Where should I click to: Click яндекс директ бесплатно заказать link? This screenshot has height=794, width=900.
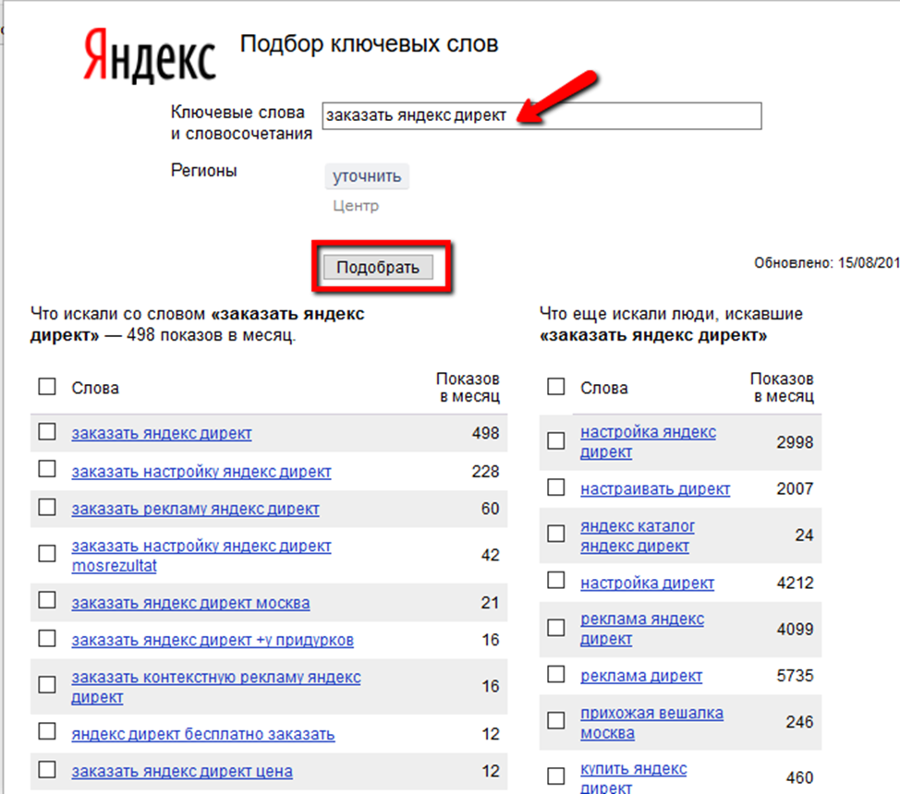[202, 735]
